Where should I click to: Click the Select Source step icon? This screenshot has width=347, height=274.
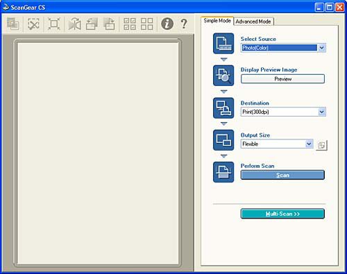point(223,44)
